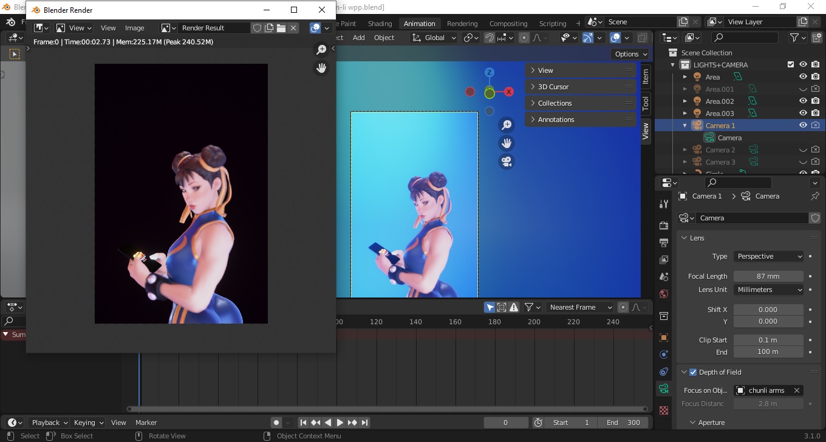Image resolution: width=826 pixels, height=442 pixels.
Task: Click the Focal Length 87 mm field
Action: [x=768, y=276]
